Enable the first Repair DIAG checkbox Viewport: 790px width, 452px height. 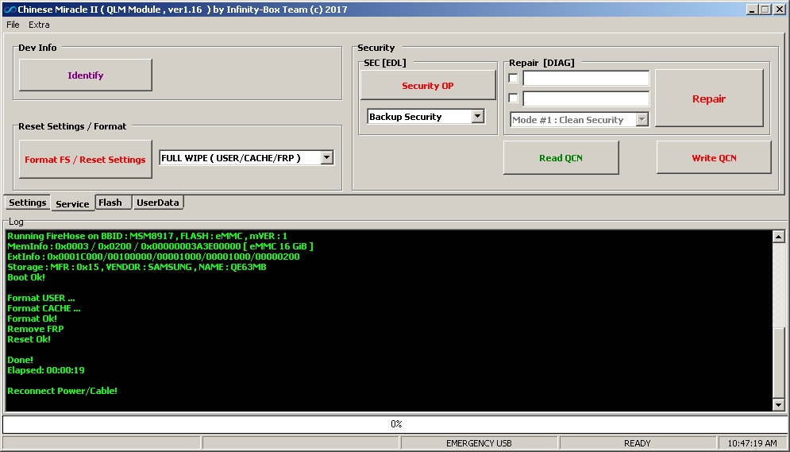[x=513, y=78]
